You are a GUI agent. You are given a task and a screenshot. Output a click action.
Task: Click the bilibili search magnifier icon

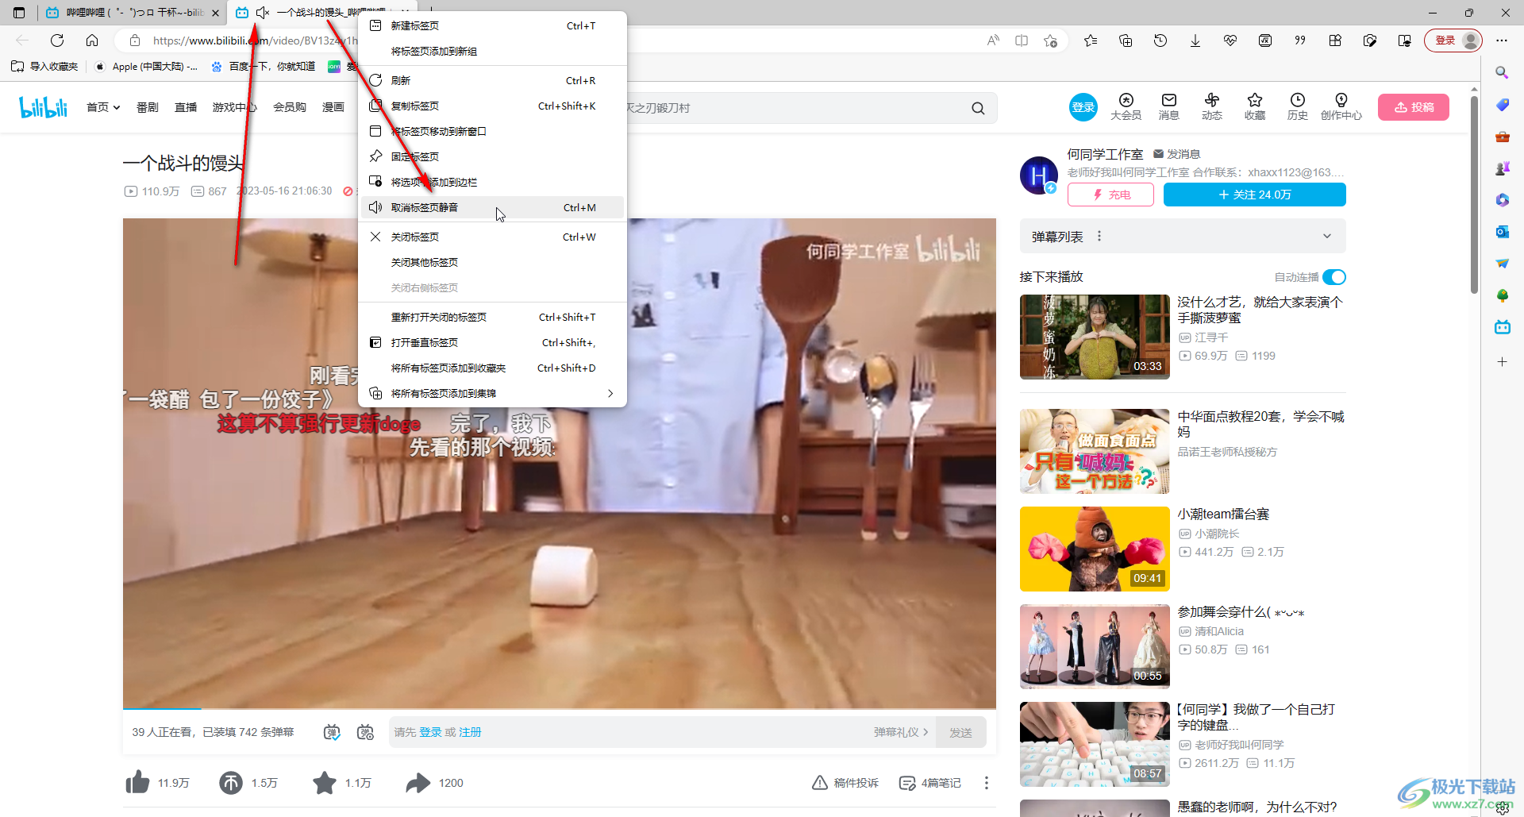pos(978,108)
